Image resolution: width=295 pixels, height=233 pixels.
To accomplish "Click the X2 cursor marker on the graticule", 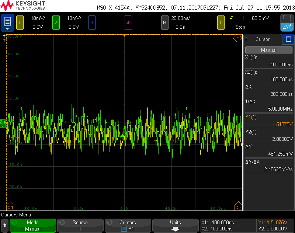I will (x=238, y=208).
